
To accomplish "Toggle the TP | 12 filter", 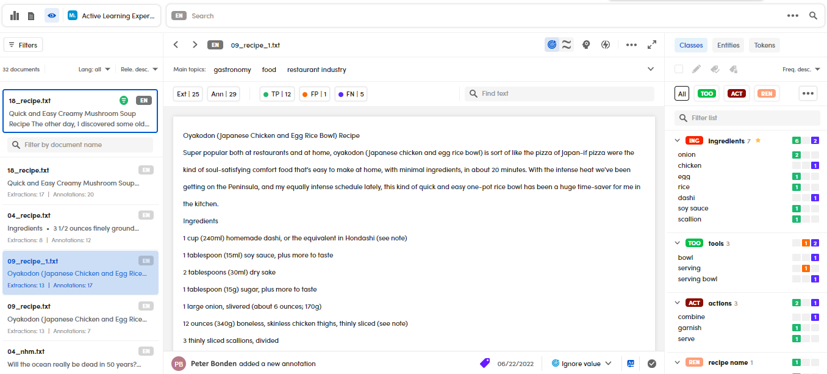I will click(x=277, y=94).
